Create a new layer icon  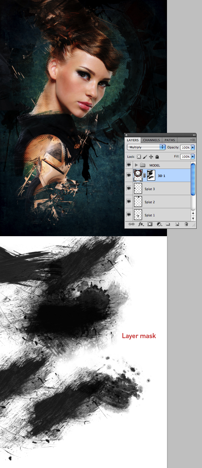(177, 224)
